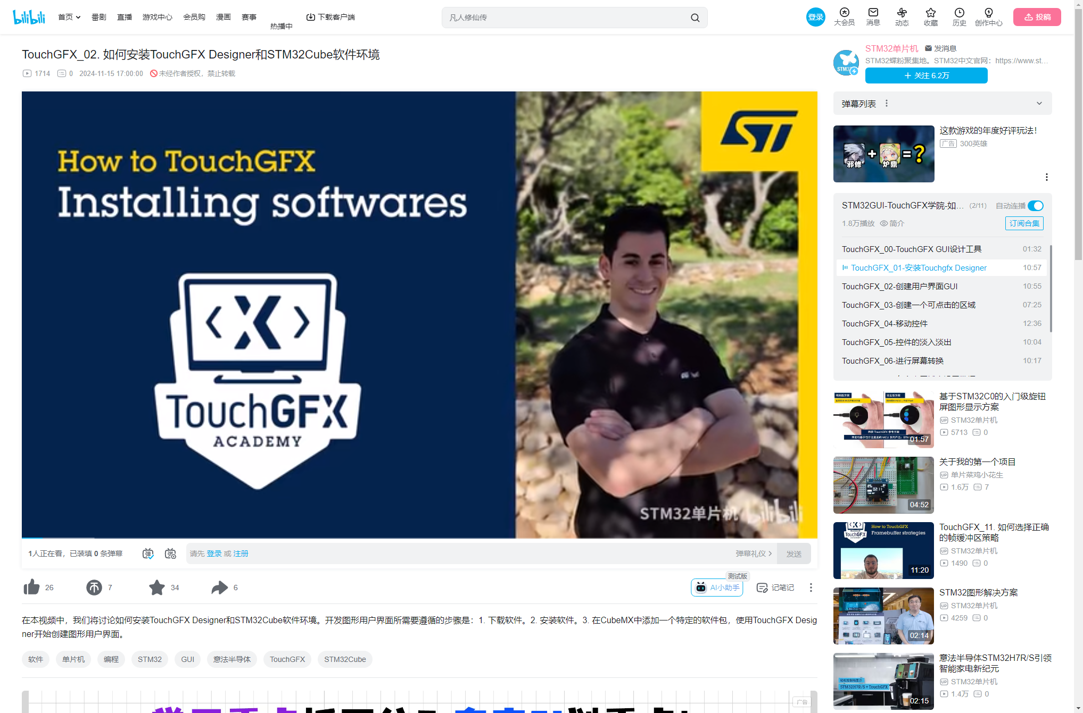This screenshot has height=713, width=1083.
Task: Click the 发送 danmaku send button
Action: click(794, 553)
